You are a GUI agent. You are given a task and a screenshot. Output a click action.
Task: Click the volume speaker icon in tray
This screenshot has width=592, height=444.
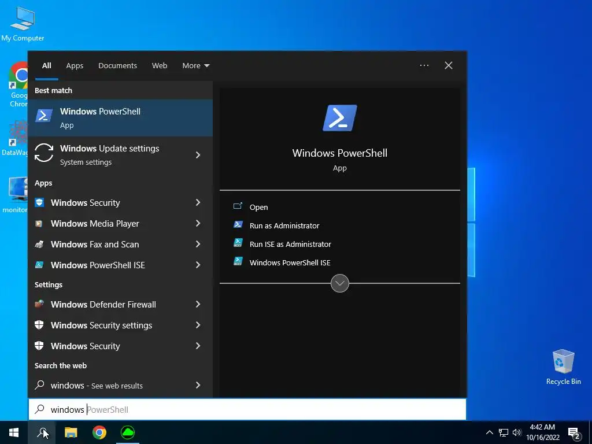(x=517, y=432)
